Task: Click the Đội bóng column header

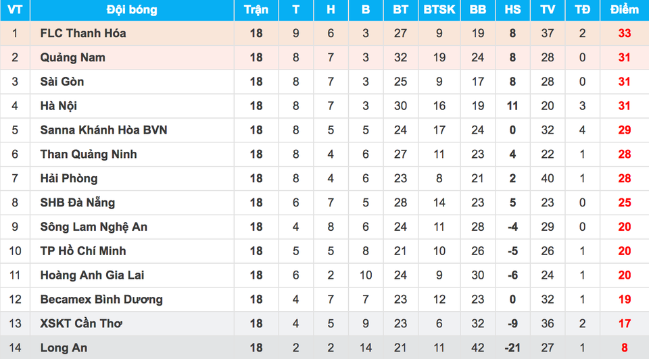Action: click(132, 9)
